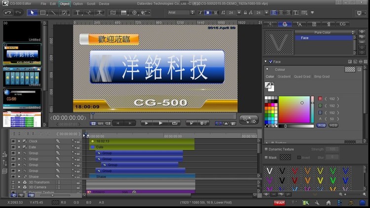Image resolution: width=370 pixels, height=208 pixels.
Task: Click the vertical hue slider bar
Action: pos(312,110)
